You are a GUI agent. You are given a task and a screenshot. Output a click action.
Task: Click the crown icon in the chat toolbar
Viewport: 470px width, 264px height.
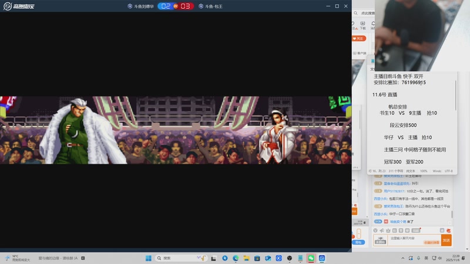pyautogui.click(x=388, y=231)
